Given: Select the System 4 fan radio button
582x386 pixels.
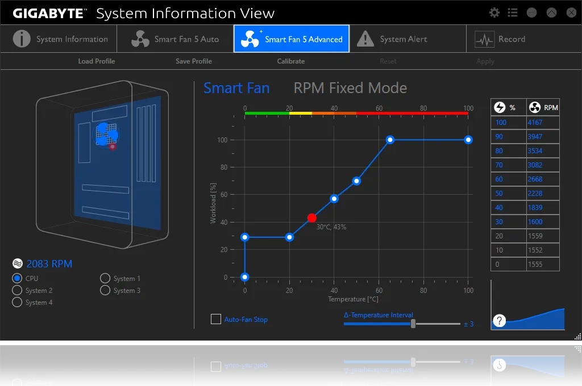Looking at the screenshot, I should pos(17,303).
